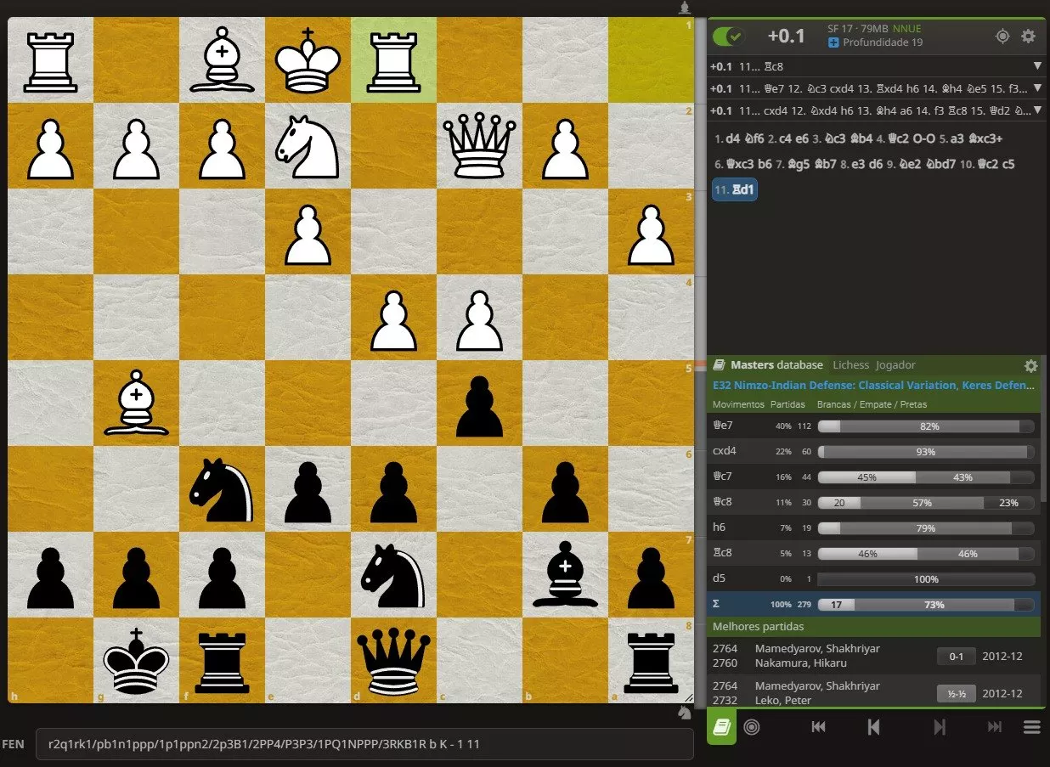Expand the 11...Rc8 engine line
This screenshot has width=1050, height=767.
point(1036,66)
